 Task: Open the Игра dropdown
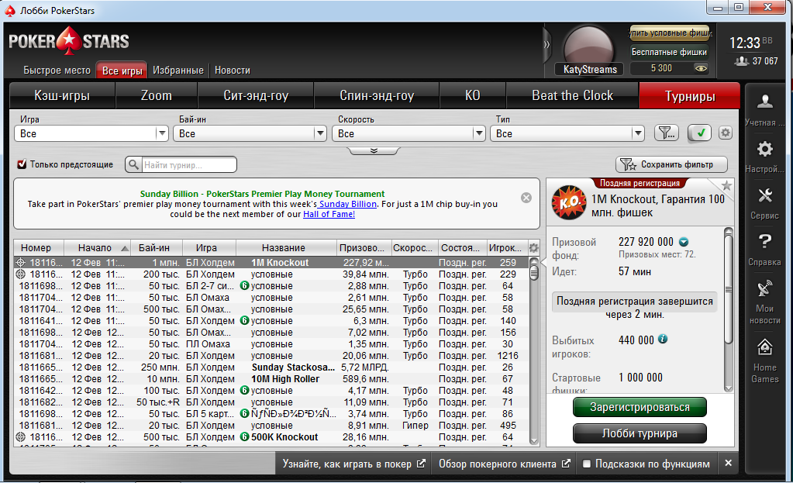coord(91,133)
